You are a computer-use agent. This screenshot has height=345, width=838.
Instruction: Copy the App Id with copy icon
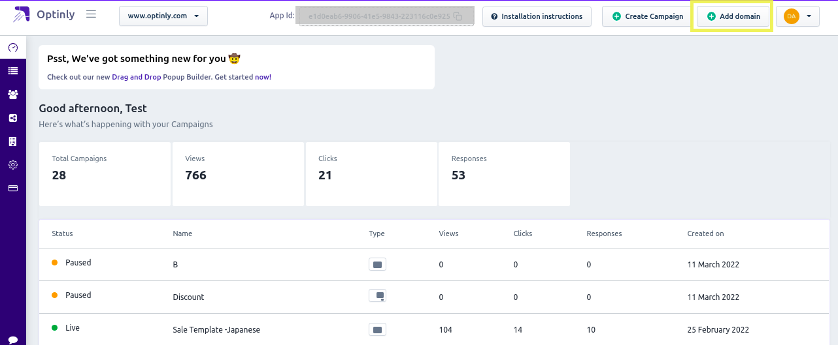point(458,16)
